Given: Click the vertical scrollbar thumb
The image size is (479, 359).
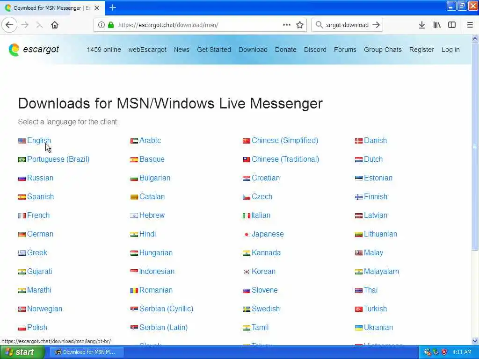Looking at the screenshot, I should [475, 146].
